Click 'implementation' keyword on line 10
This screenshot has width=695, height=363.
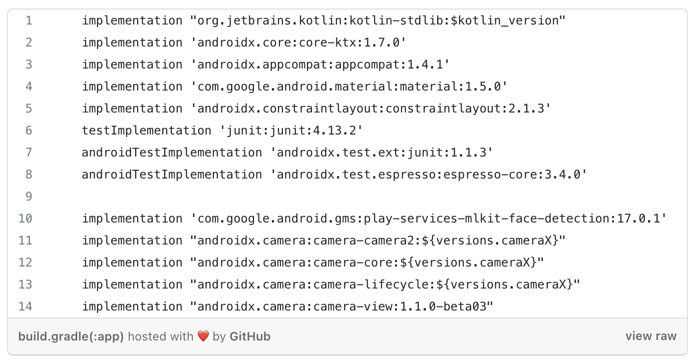coord(132,218)
